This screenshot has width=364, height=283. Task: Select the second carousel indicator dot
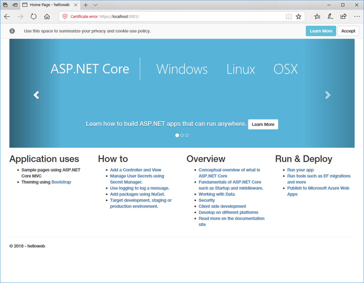(182, 135)
